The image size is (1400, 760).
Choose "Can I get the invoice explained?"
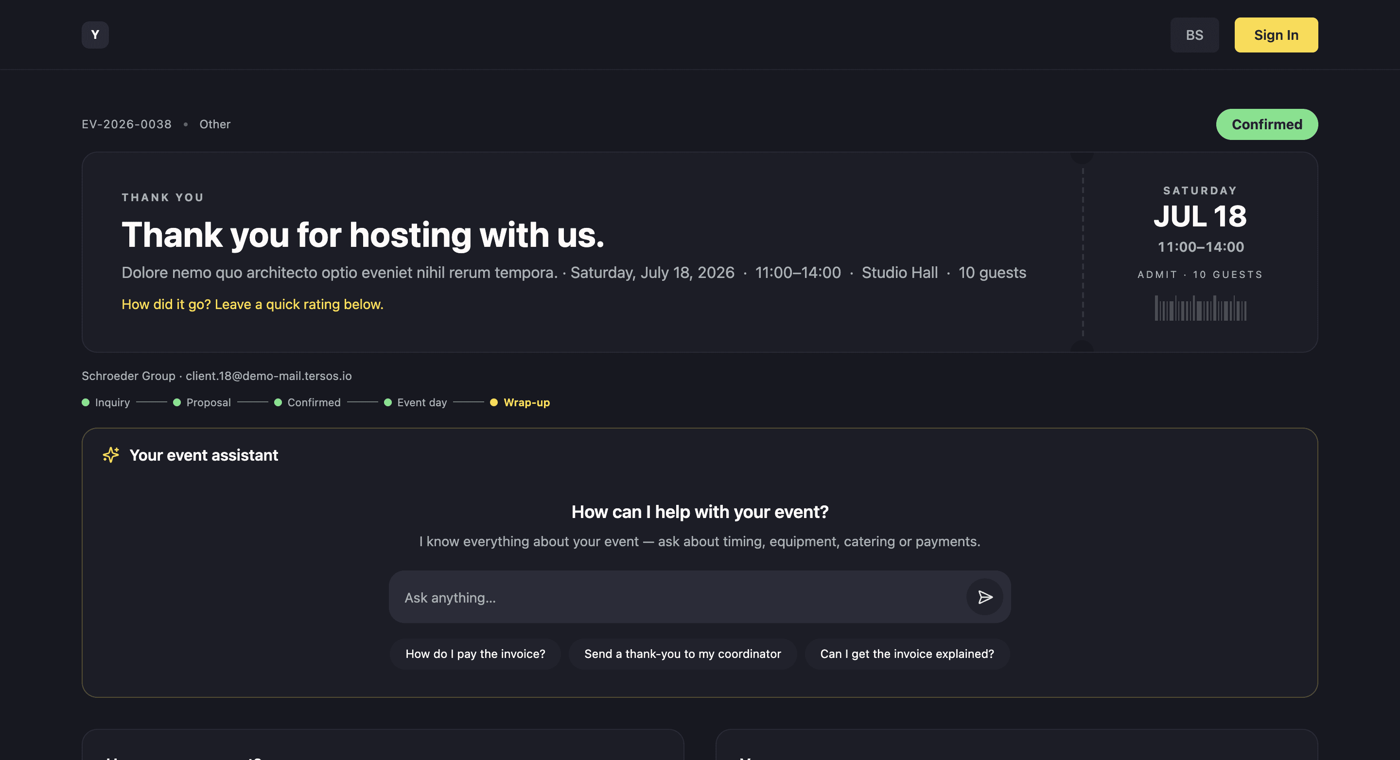pos(907,654)
